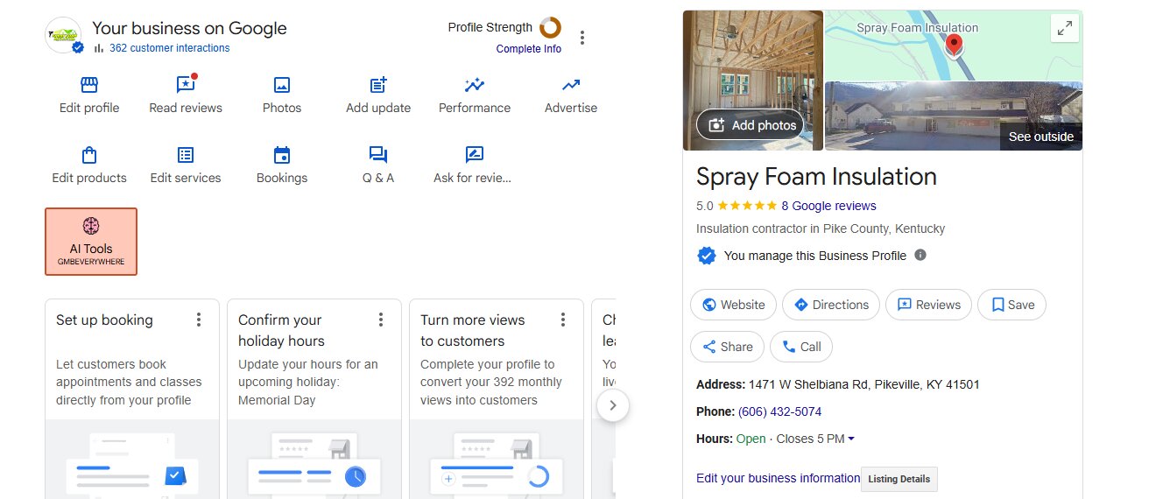Open the Photos icon
1170x499 pixels.
282,85
